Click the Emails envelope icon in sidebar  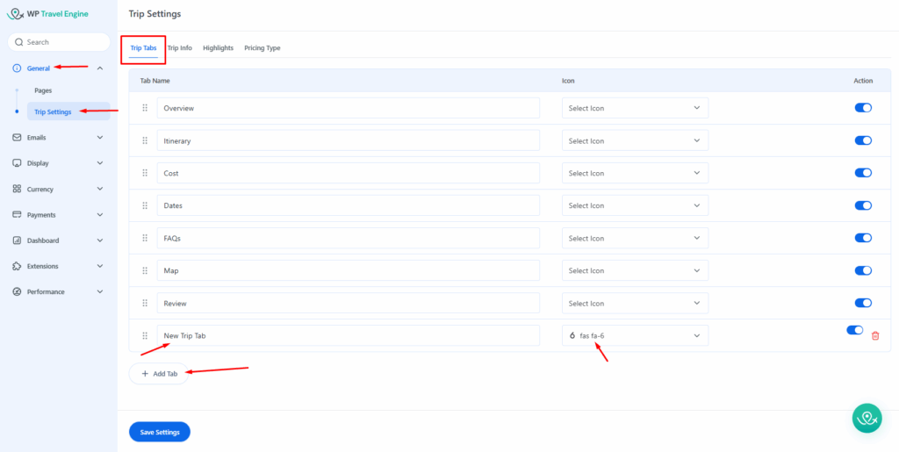18,138
